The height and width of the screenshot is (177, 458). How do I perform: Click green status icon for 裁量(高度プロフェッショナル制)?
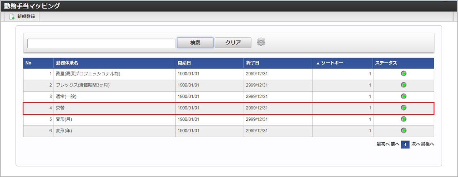(x=404, y=74)
